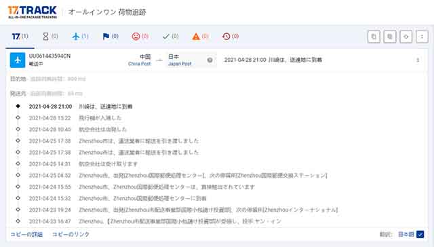This screenshot has height=247, width=434.
Task: Select the filled timeline marker for 2021-04-28 21:00
Action: click(x=18, y=106)
